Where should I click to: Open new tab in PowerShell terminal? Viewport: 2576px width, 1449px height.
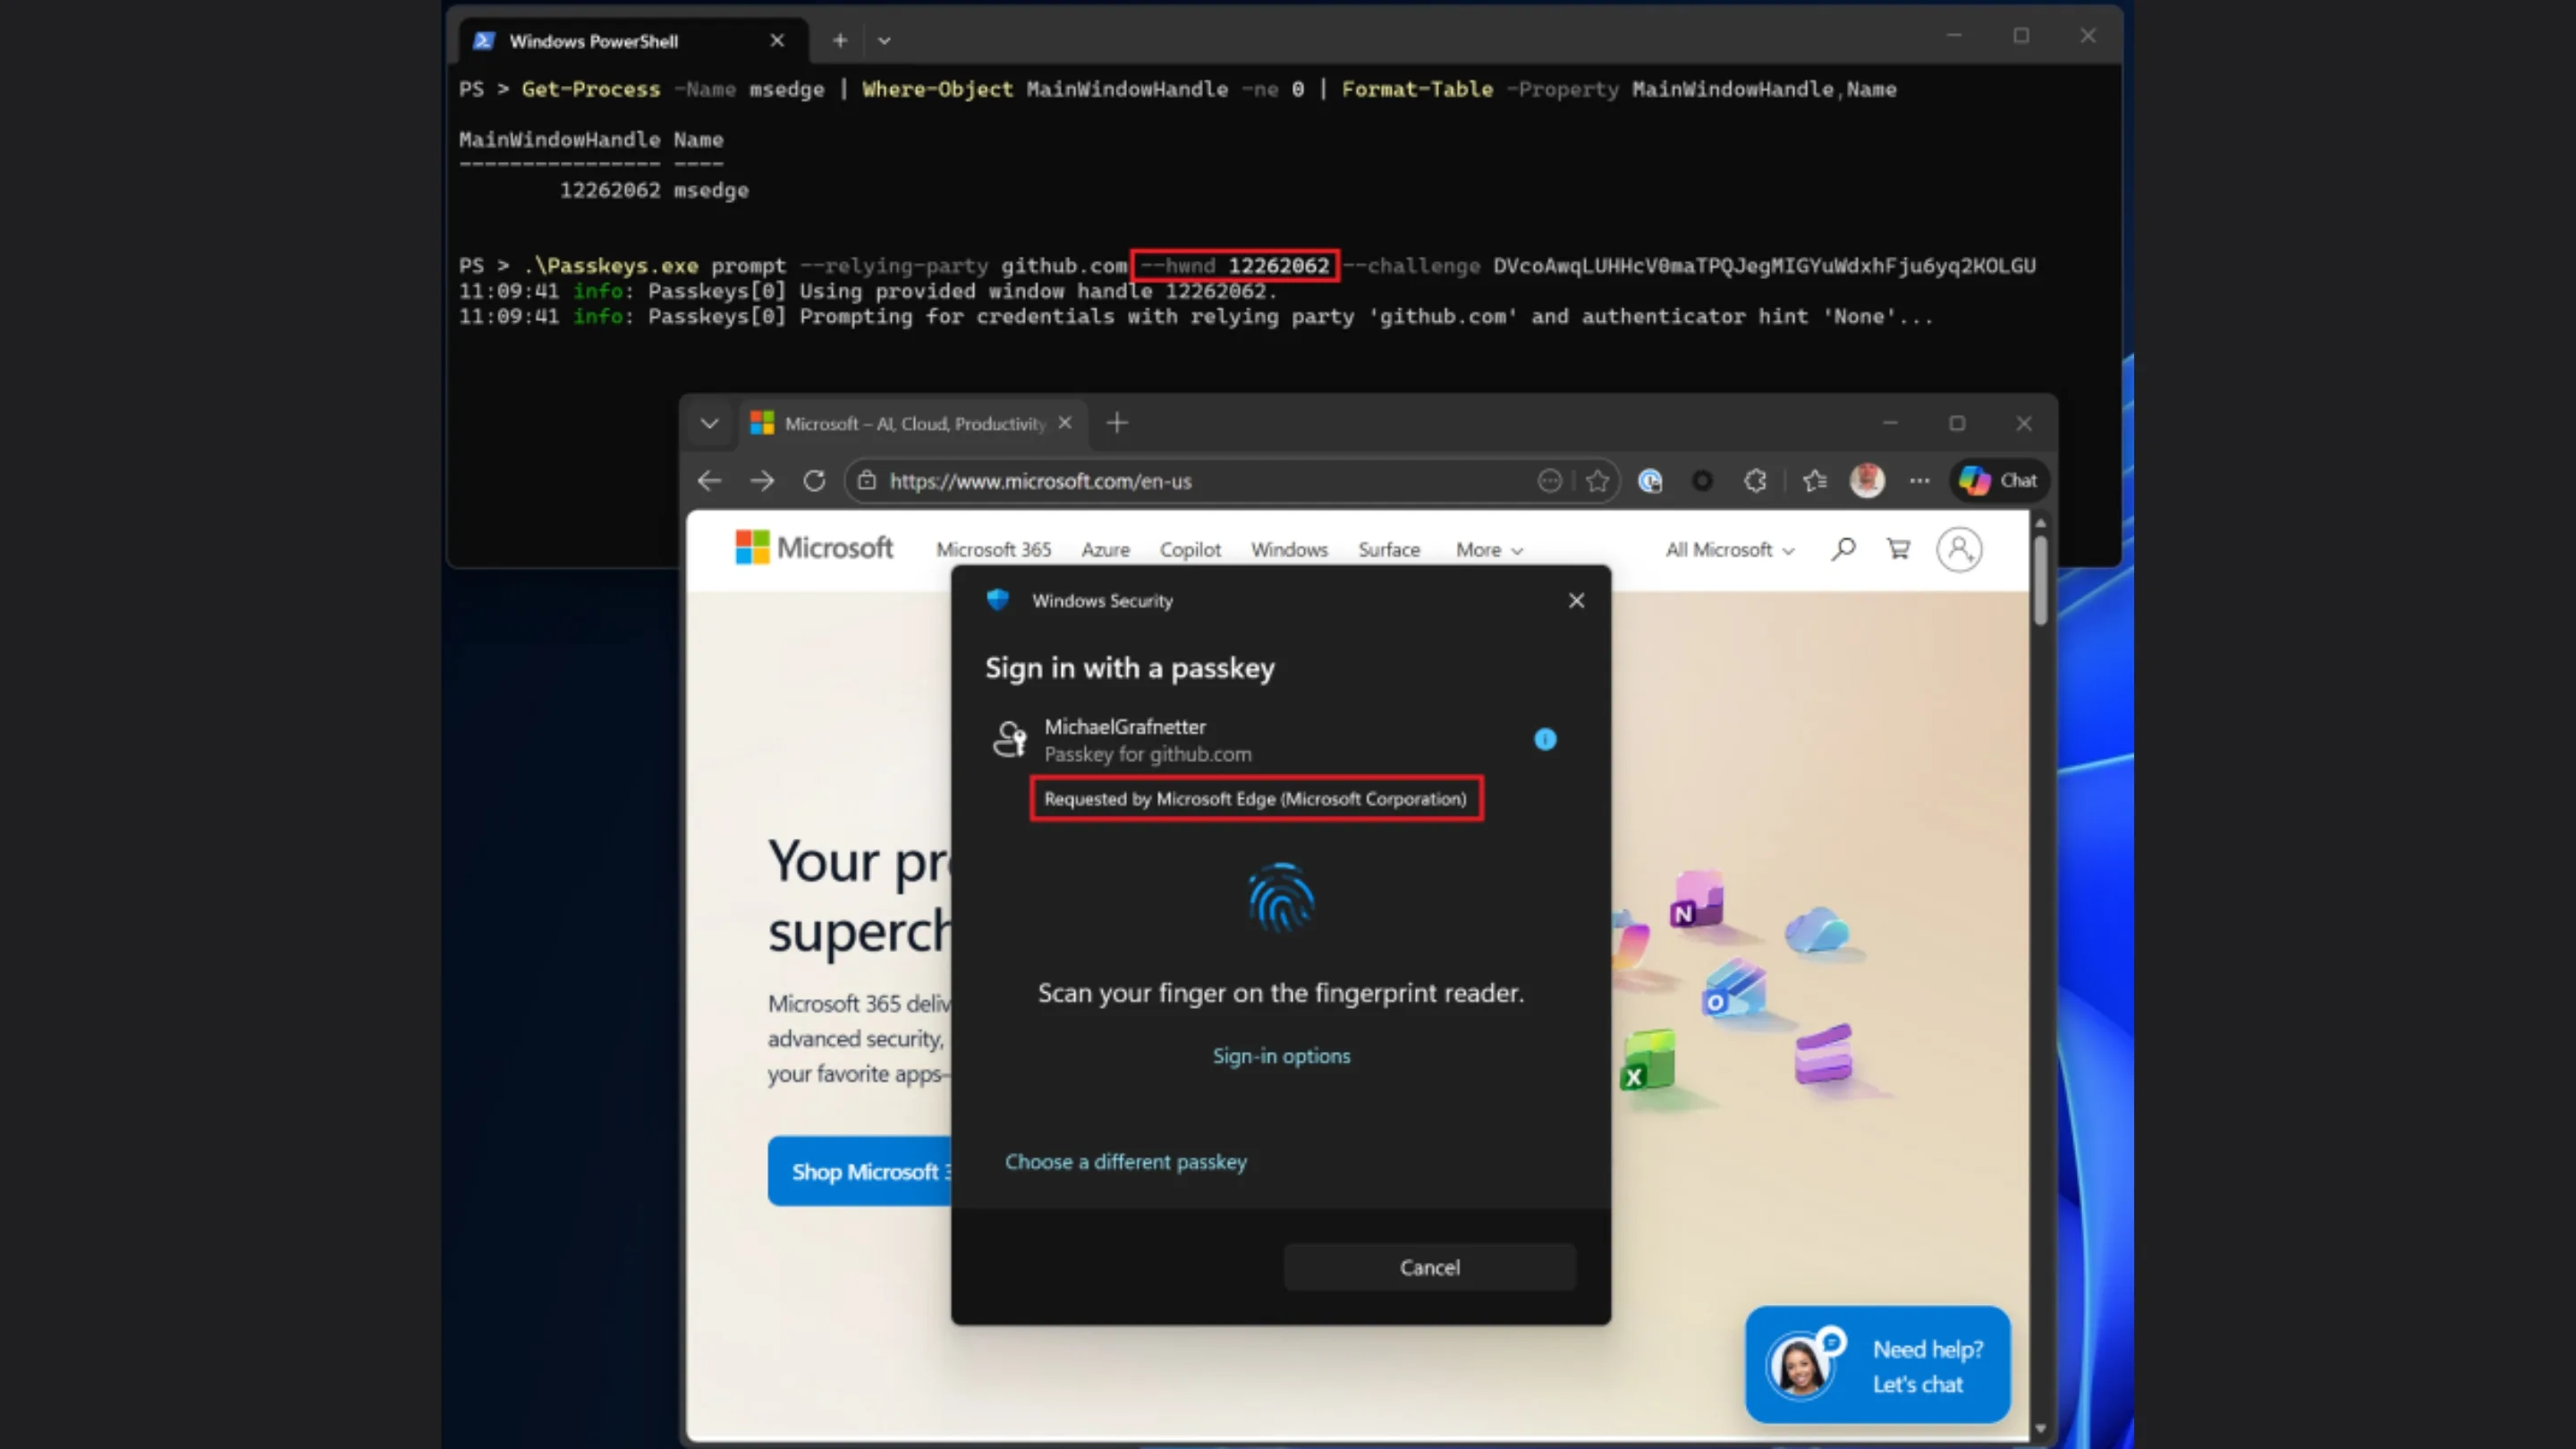(840, 40)
